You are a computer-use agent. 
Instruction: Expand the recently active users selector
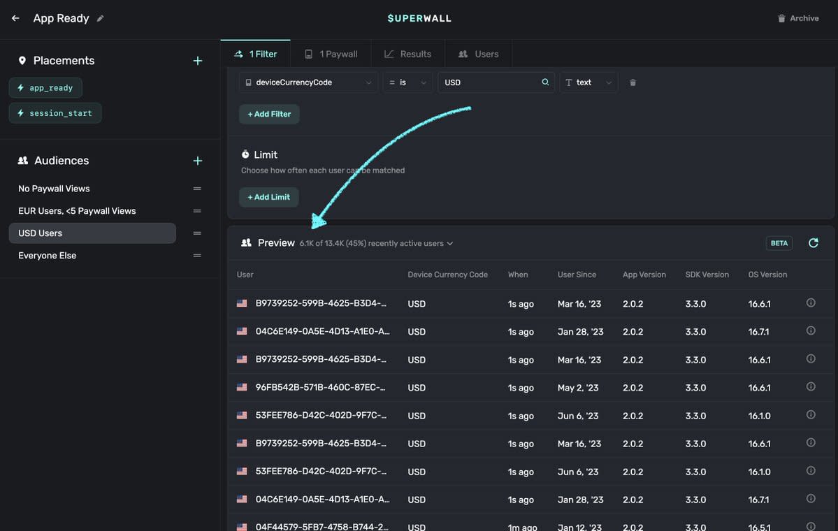click(x=449, y=243)
